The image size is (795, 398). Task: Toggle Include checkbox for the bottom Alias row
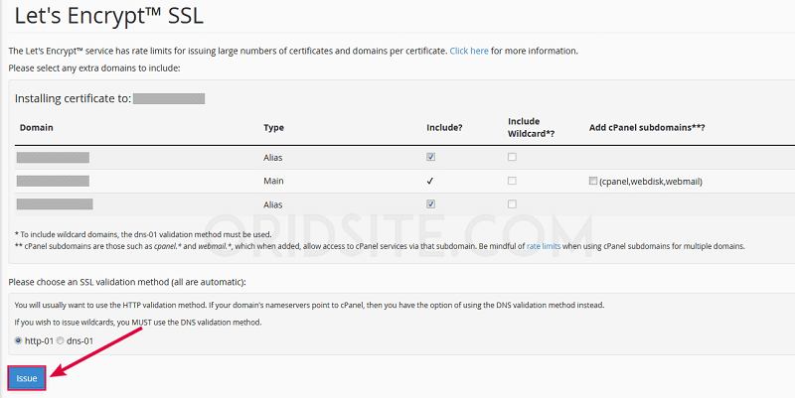430,204
